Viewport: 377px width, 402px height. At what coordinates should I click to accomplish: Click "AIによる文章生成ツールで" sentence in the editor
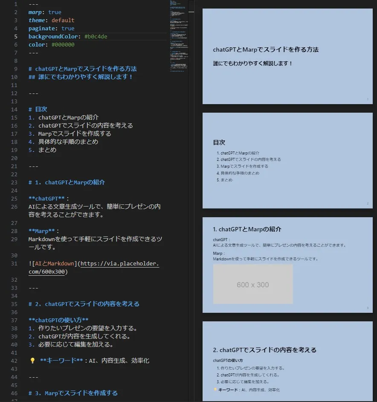(95, 210)
